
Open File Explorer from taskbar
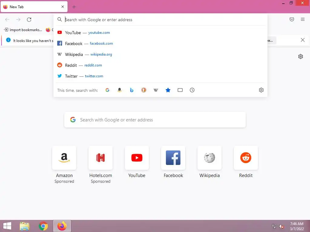coord(25,226)
